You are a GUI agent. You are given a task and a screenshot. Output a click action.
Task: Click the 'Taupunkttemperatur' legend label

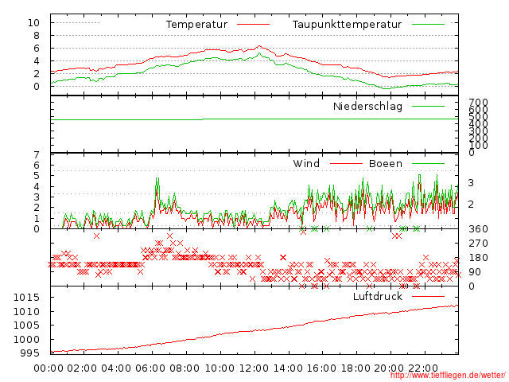(x=347, y=25)
